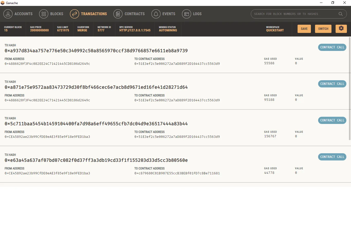
Task: Click gas used value 95188
Action: click(269, 100)
